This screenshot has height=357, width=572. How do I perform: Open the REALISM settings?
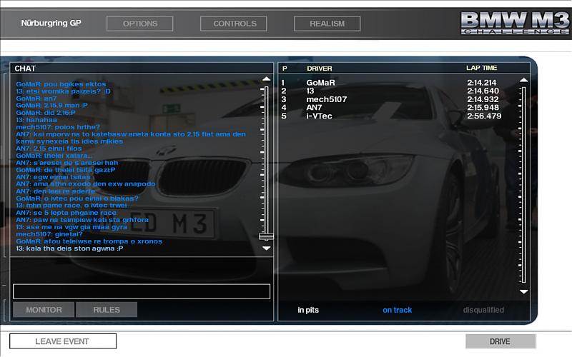327,24
